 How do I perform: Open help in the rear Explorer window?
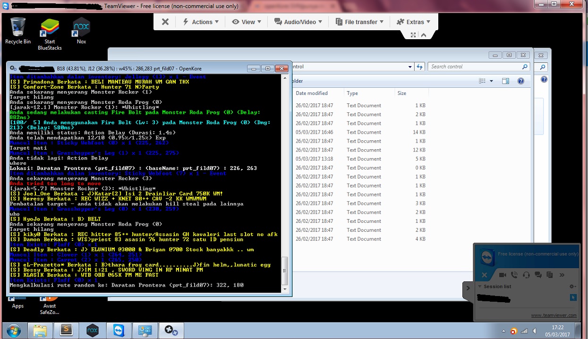pyautogui.click(x=544, y=80)
